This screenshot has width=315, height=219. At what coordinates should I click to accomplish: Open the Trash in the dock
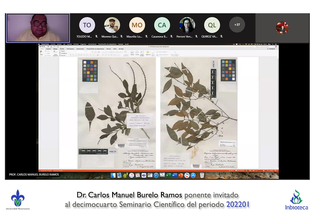[x=202, y=175]
